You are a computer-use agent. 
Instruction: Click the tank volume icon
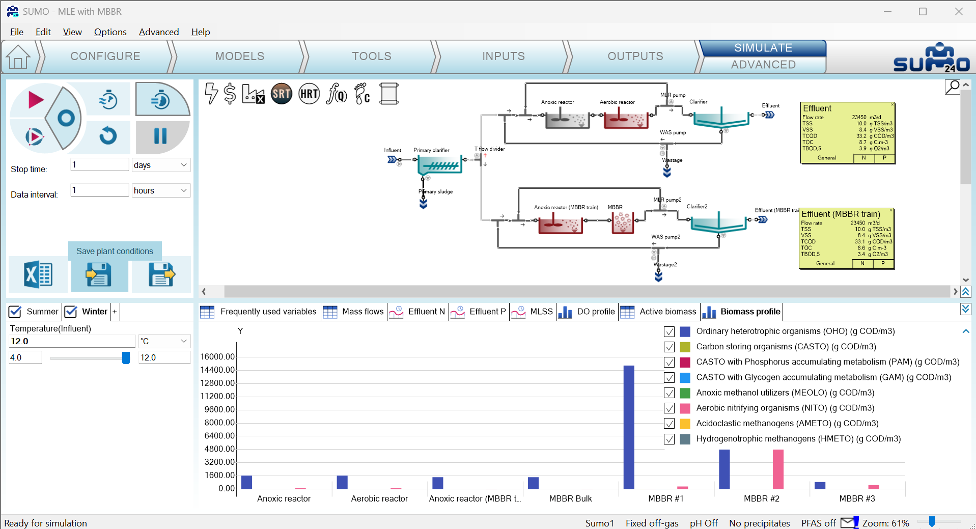click(389, 94)
